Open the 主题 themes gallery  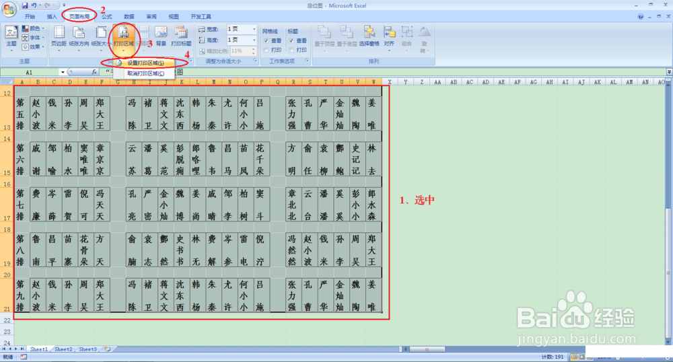coord(11,38)
